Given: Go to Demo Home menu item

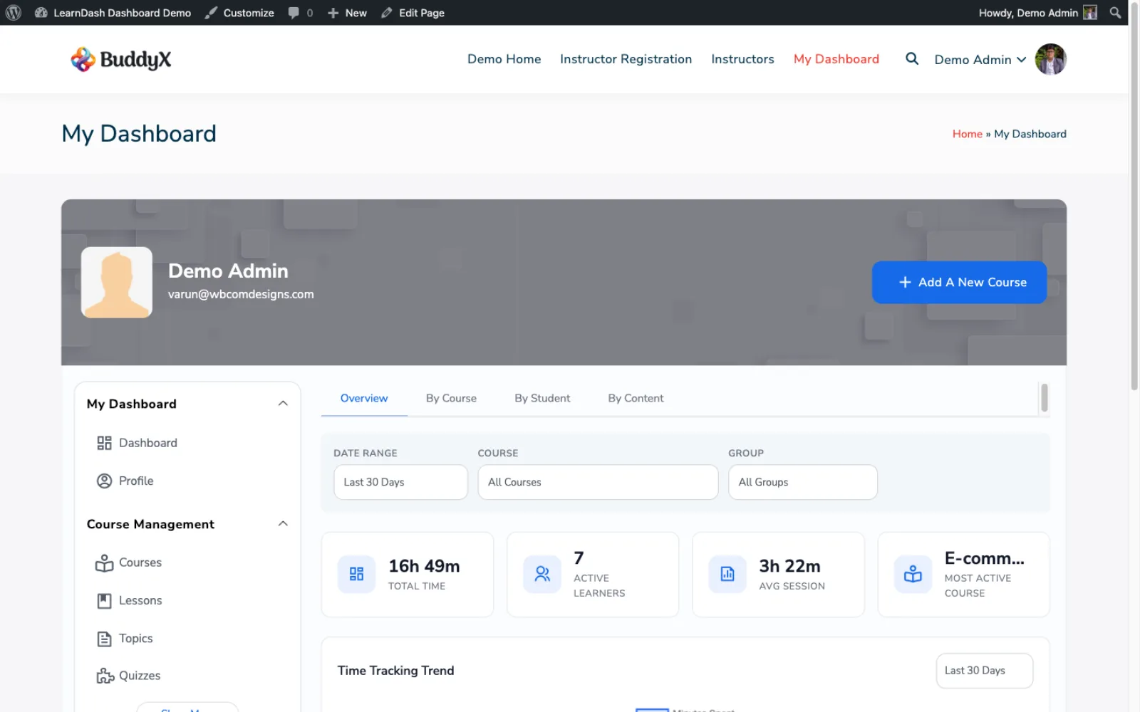Looking at the screenshot, I should click(x=504, y=59).
